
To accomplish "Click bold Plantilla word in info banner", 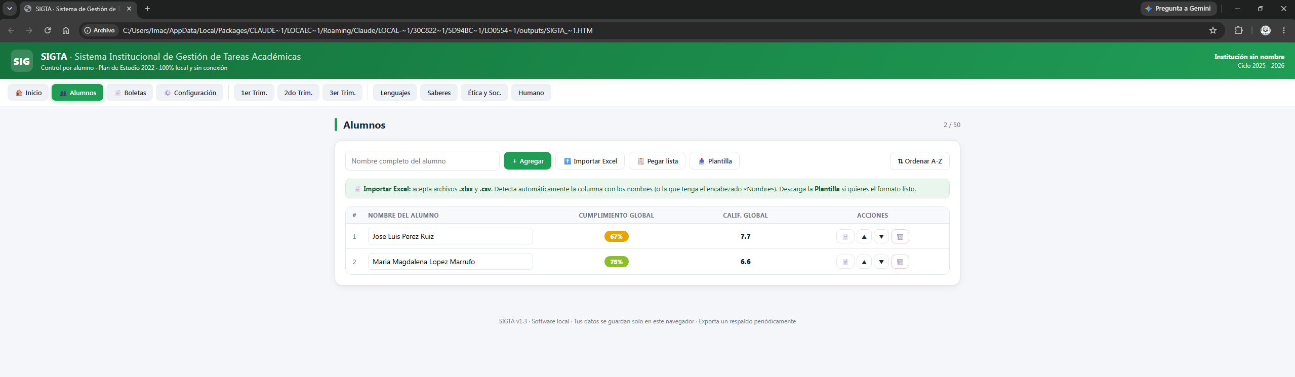I will coord(827,189).
